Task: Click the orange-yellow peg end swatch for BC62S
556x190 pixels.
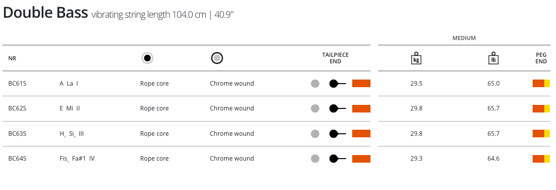Action: point(541,108)
